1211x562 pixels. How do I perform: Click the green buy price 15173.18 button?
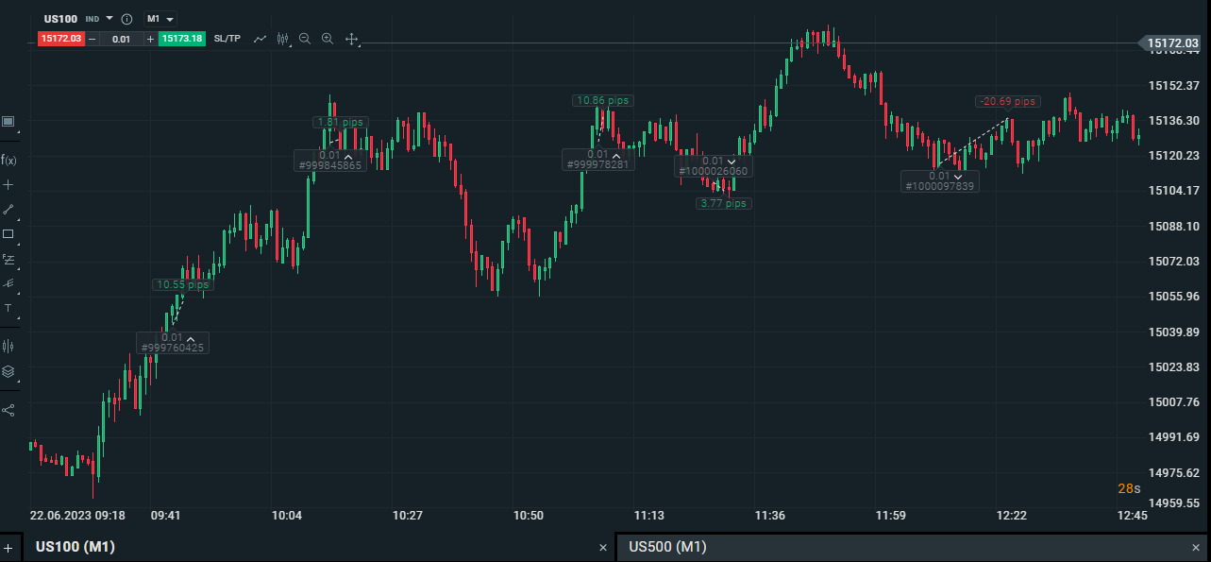182,39
